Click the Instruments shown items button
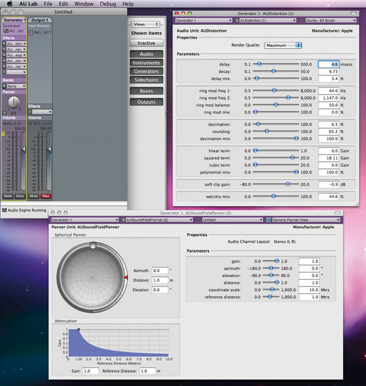 [147, 63]
